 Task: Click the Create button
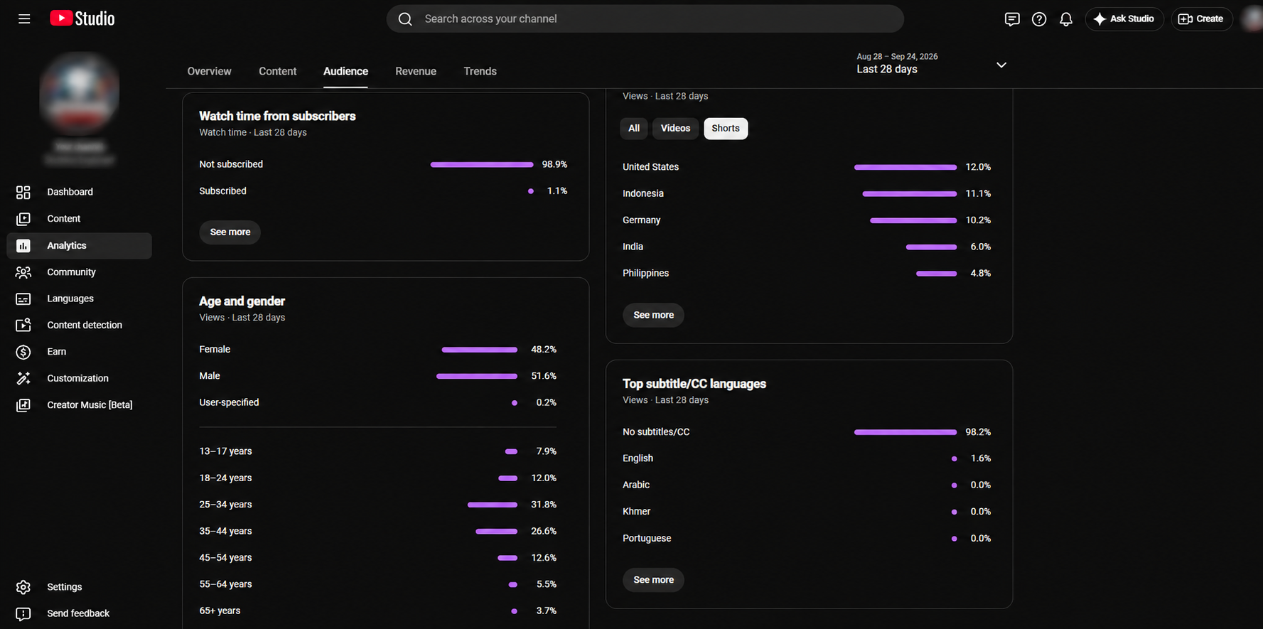(x=1201, y=19)
